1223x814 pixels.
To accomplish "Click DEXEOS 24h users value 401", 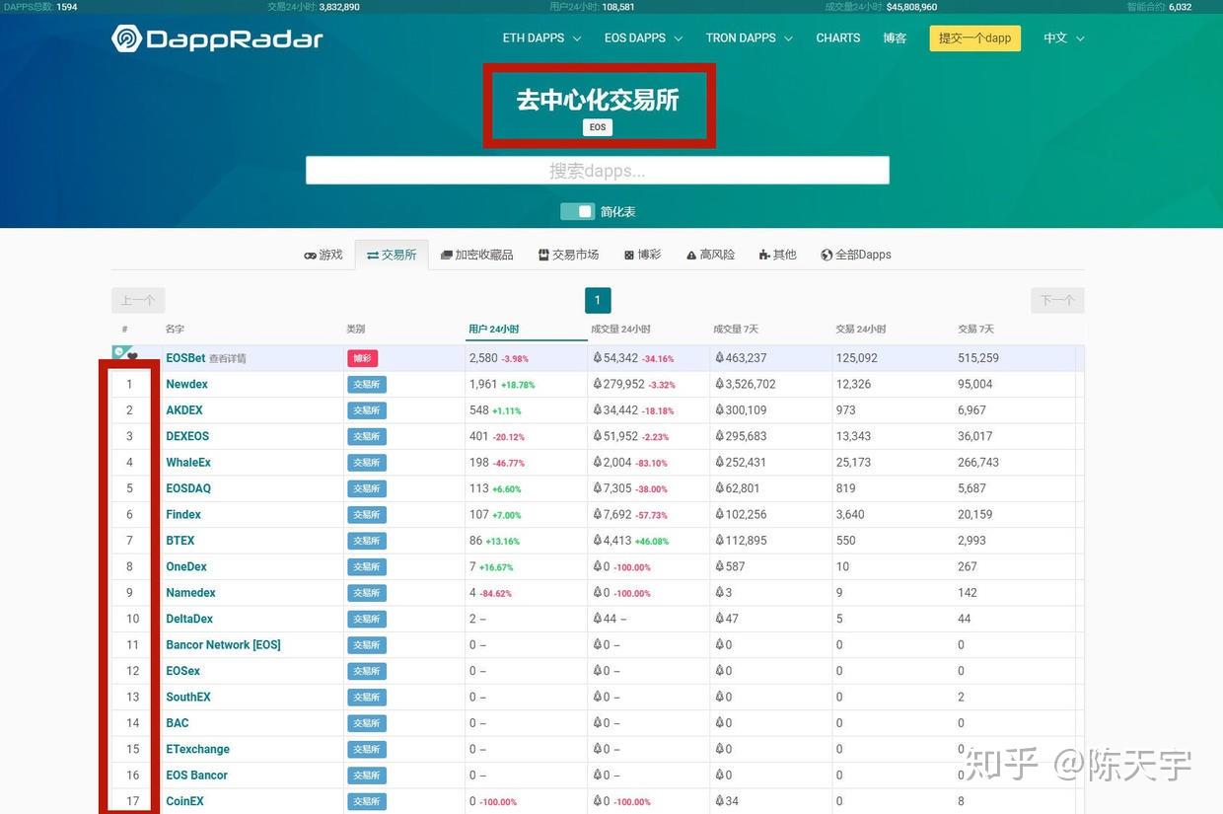I will pyautogui.click(x=479, y=436).
